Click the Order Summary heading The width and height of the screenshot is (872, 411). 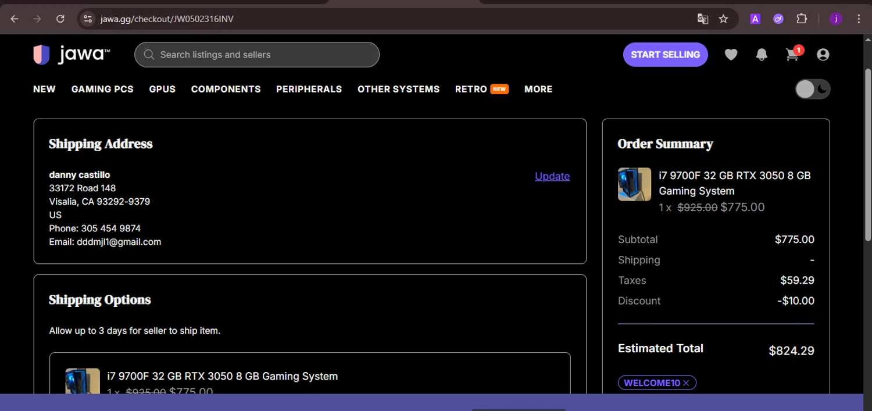pos(665,144)
